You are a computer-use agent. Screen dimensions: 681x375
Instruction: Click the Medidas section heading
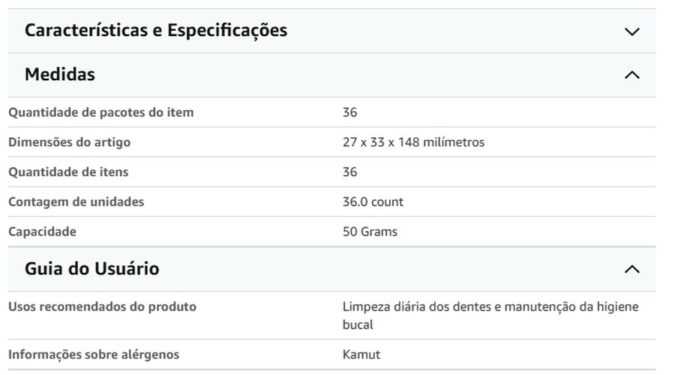[x=60, y=74]
